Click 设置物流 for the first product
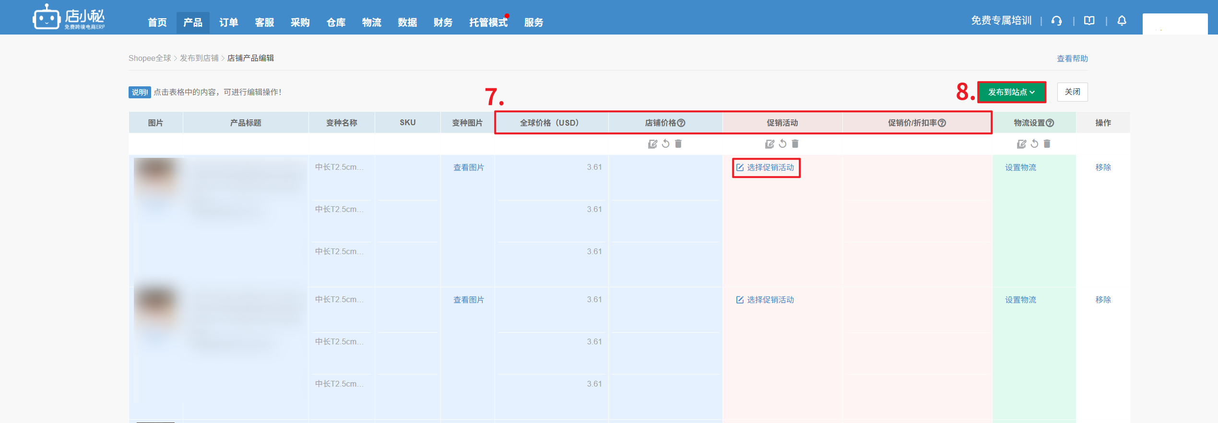Viewport: 1218px width, 423px height. click(1020, 167)
